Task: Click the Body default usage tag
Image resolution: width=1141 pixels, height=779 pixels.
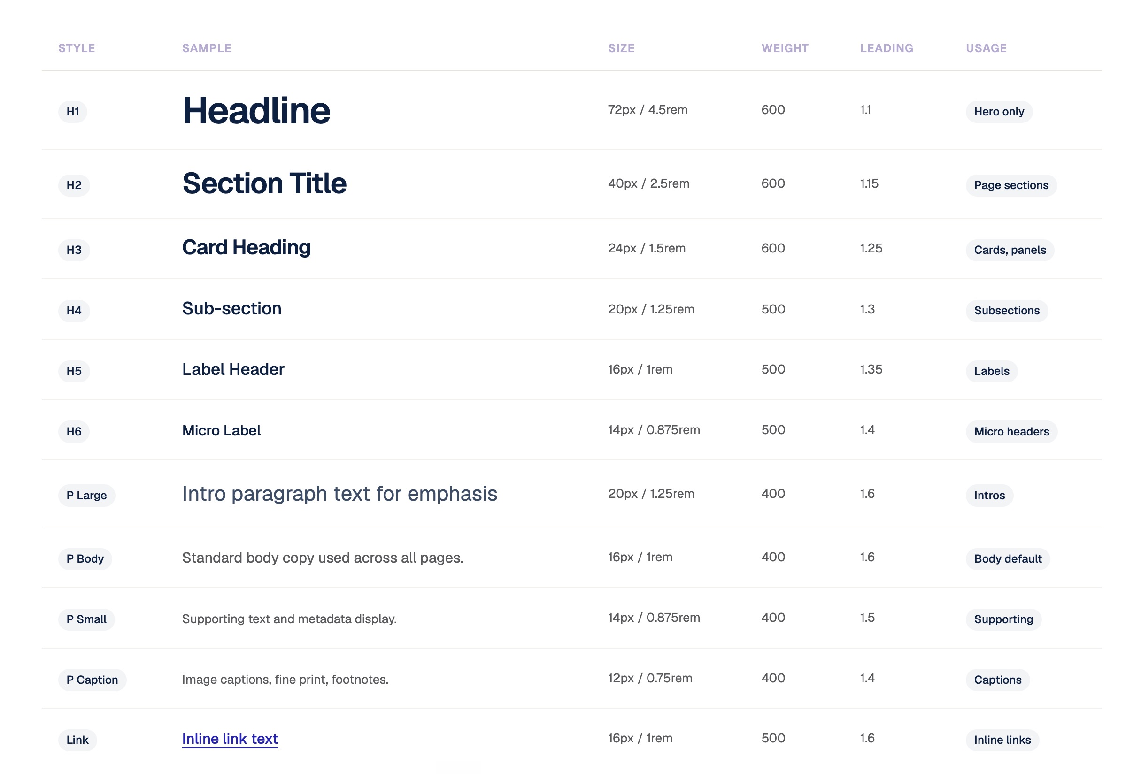Action: [x=1008, y=559]
